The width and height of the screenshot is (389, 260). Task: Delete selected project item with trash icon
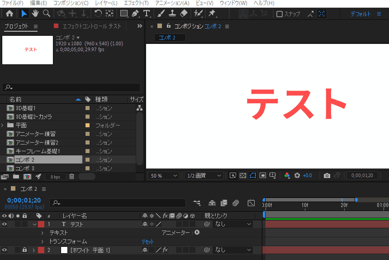72,177
